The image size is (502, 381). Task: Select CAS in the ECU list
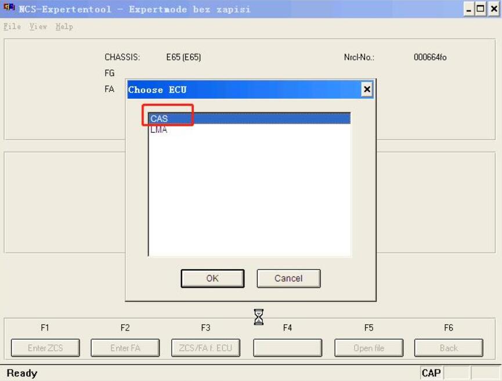(250, 118)
